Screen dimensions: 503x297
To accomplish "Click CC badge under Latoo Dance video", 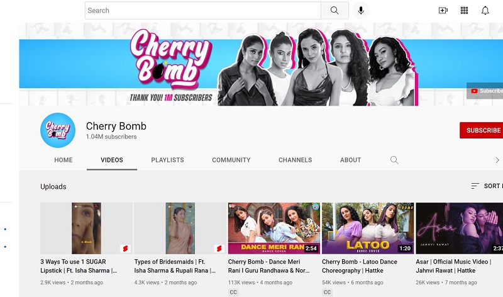I will (327, 292).
